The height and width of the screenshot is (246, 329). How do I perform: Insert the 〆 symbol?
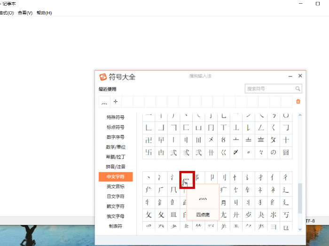coord(236,152)
